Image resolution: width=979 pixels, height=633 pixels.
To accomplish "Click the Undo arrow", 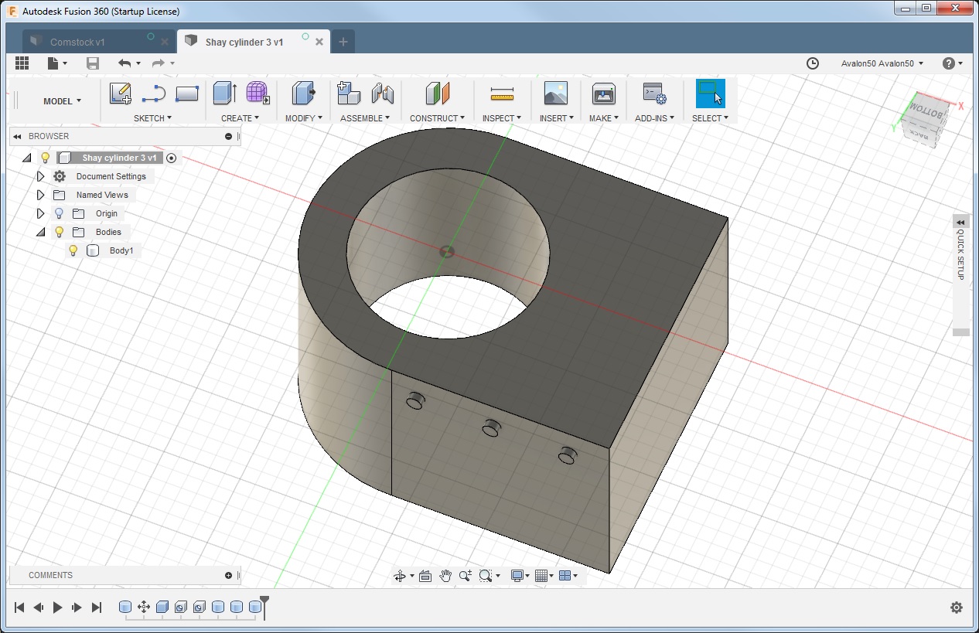I will click(125, 63).
